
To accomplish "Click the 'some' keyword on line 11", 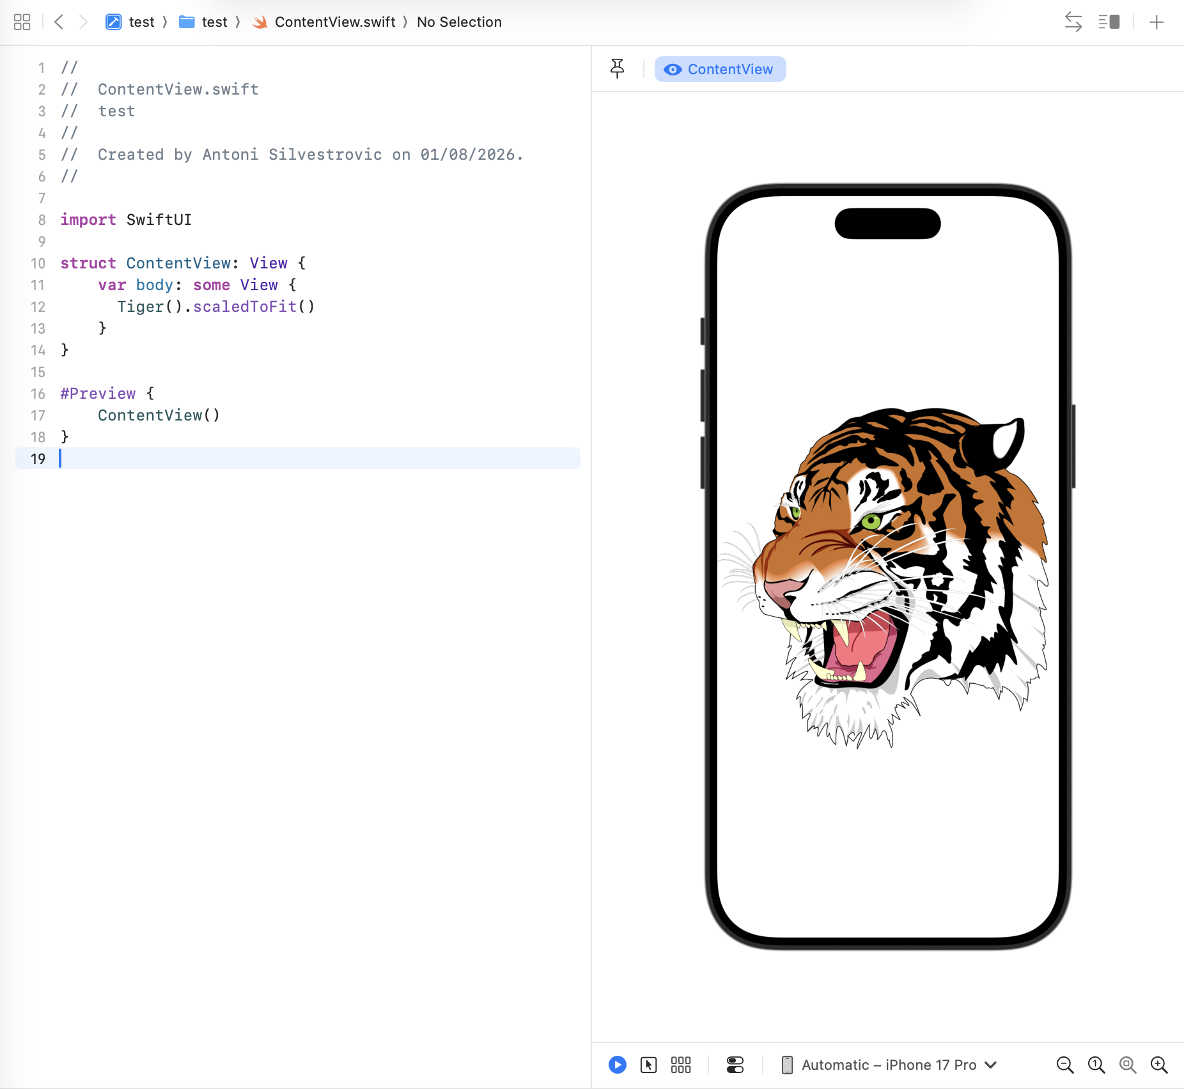I will point(212,285).
